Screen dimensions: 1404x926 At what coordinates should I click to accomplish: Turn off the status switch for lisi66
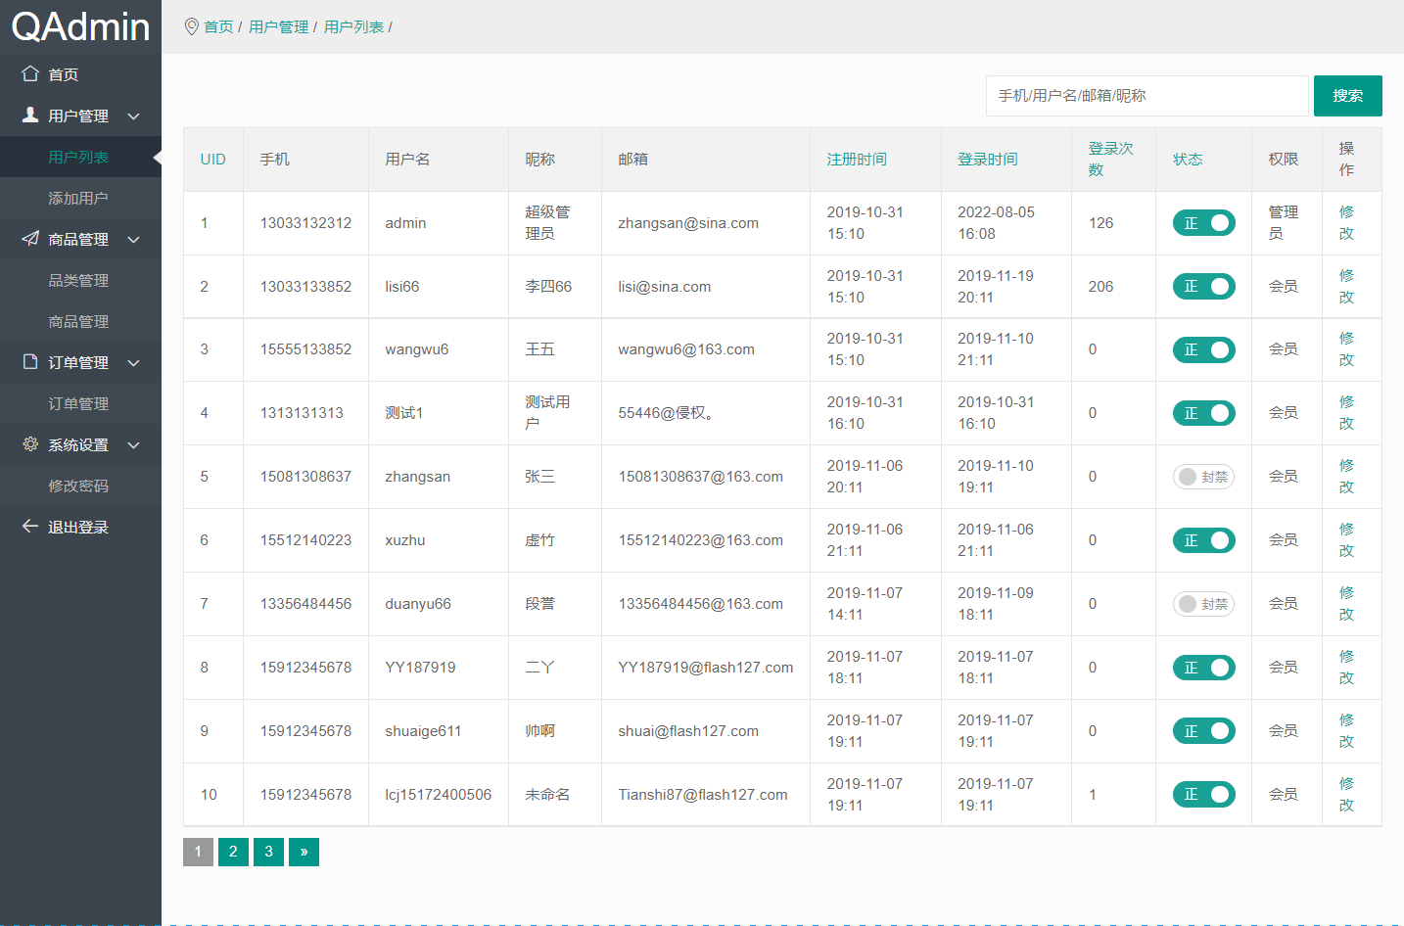click(1203, 286)
